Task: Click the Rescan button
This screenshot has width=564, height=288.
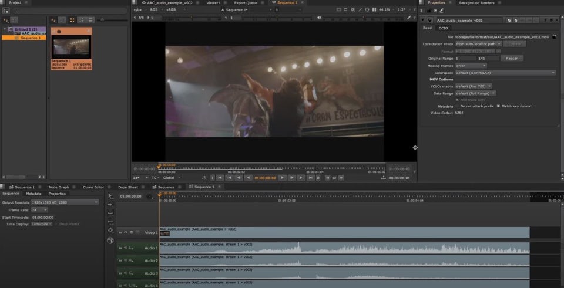Action: click(x=512, y=58)
